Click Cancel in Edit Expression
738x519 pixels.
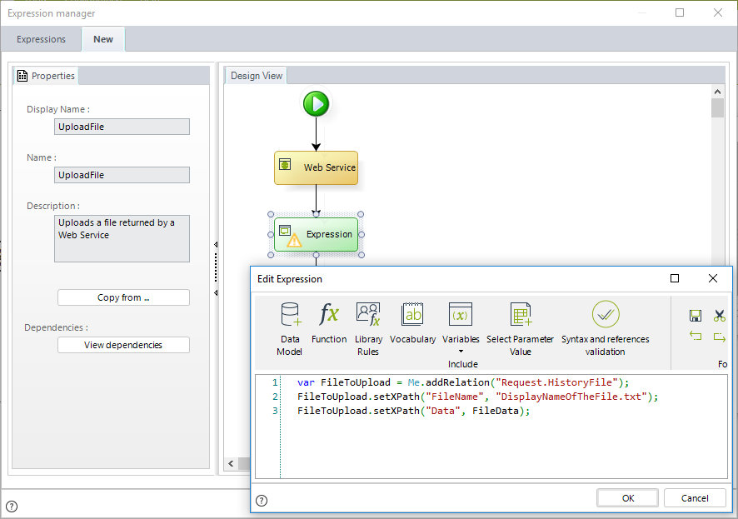[695, 498]
